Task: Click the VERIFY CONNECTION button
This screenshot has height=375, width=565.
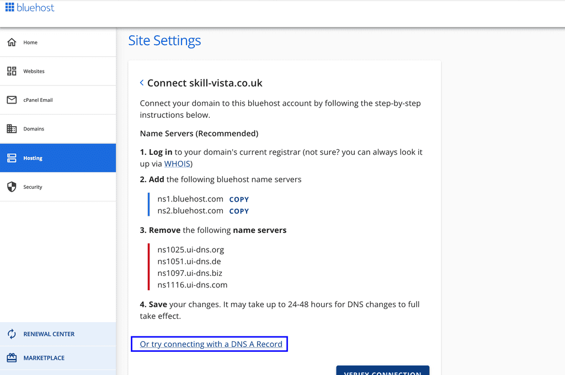Action: [x=383, y=371]
